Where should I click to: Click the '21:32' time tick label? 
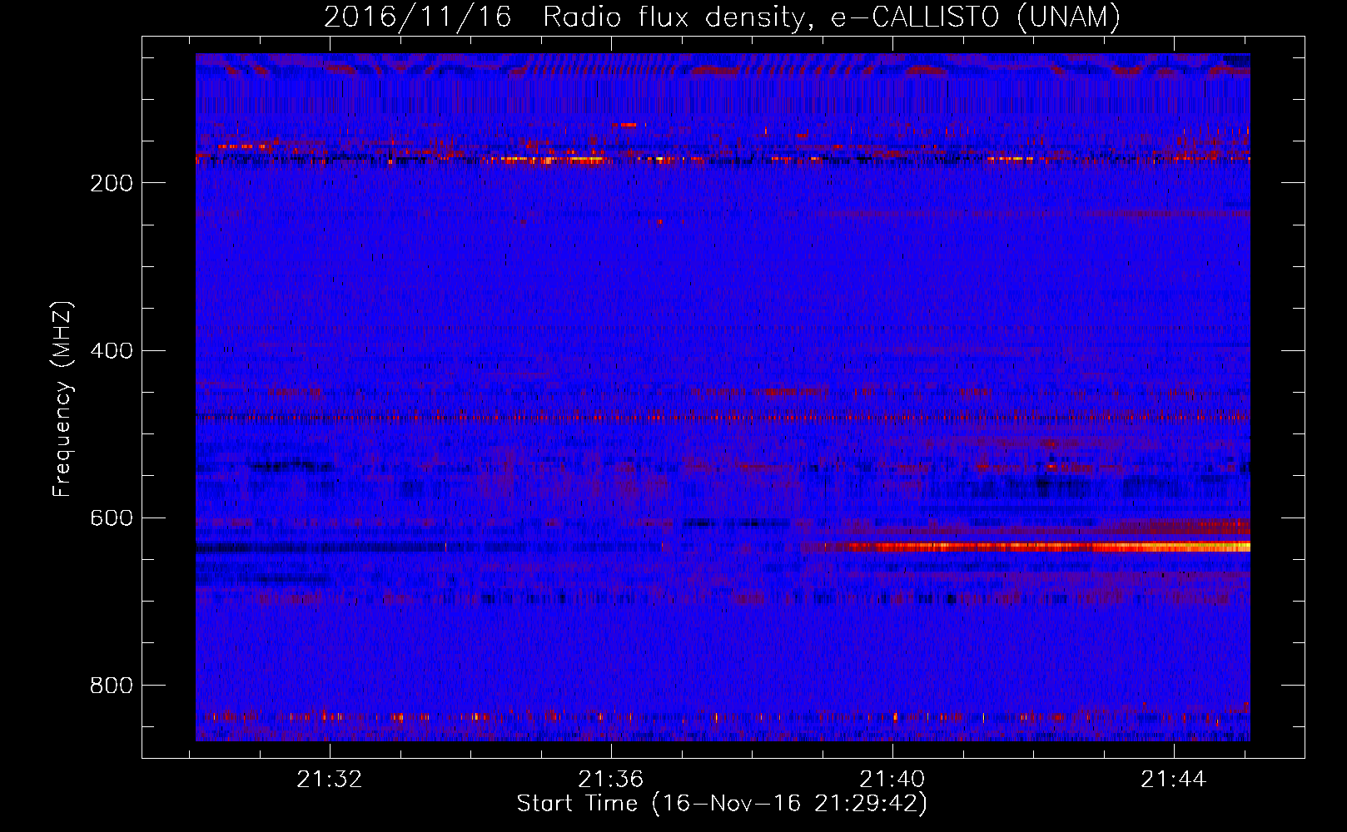point(330,780)
